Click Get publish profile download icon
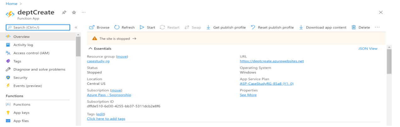This screenshot has width=400, height=127. pyautogui.click(x=208, y=27)
